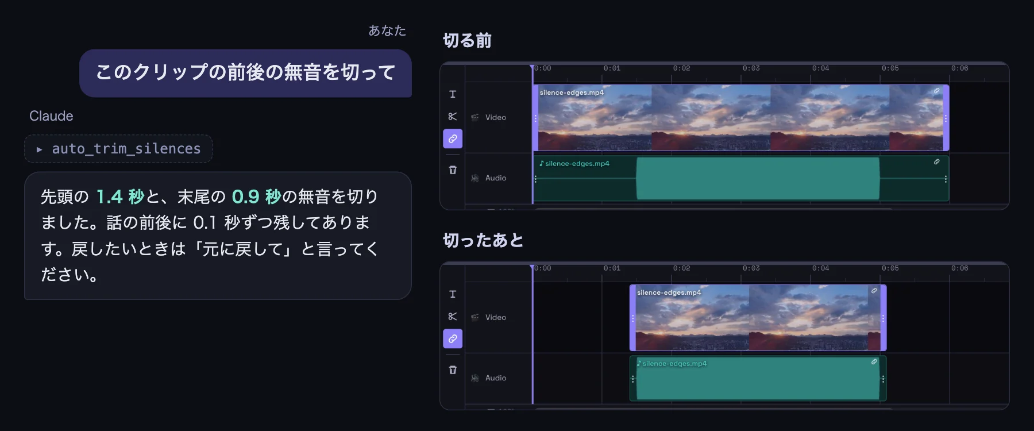This screenshot has width=1034, height=431.
Task: Click the Audio track icon in the 切る前 timeline
Action: click(475, 178)
